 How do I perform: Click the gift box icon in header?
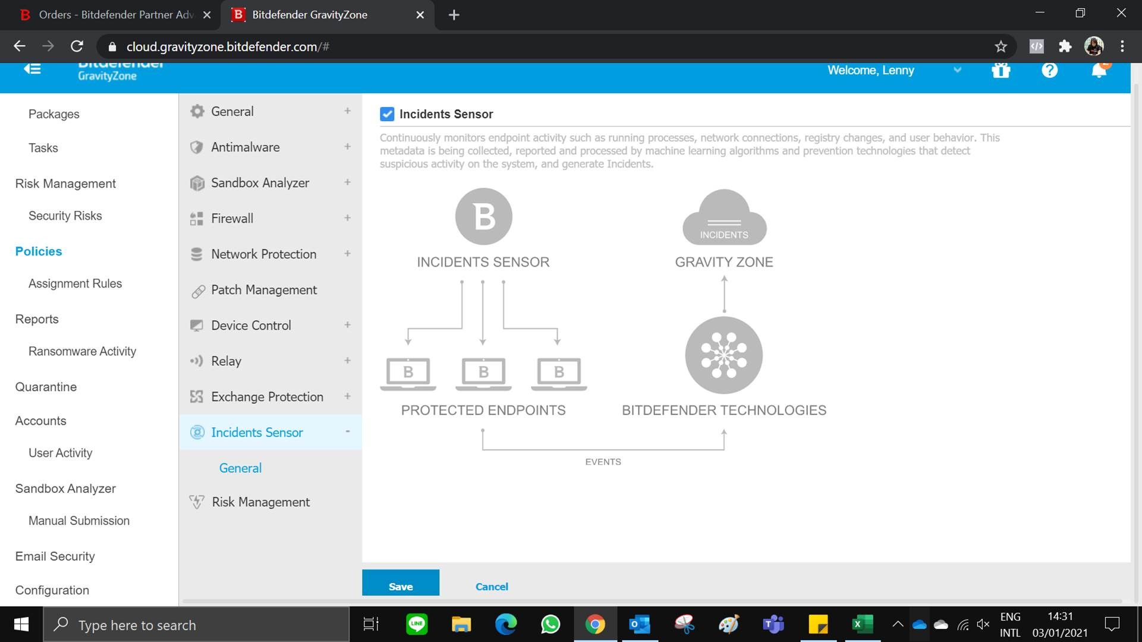click(1001, 71)
